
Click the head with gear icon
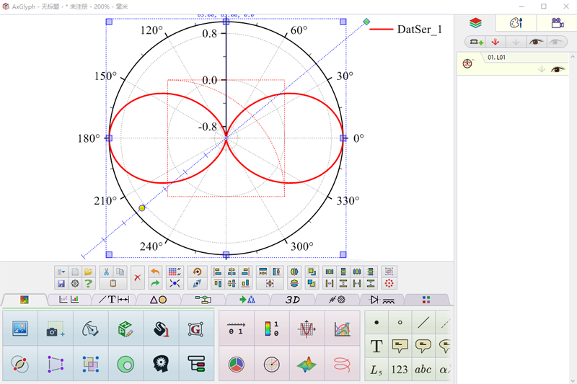point(161,364)
